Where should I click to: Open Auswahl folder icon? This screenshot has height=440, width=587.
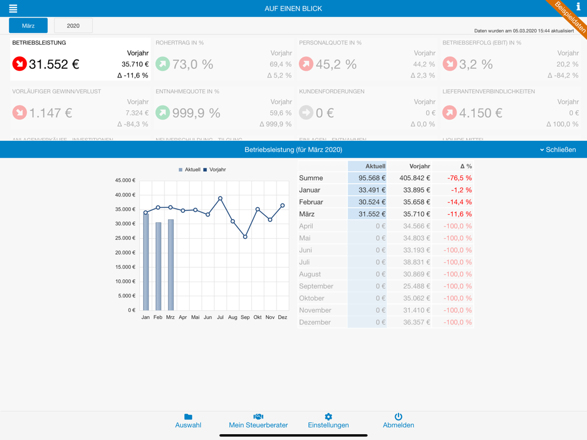(x=188, y=417)
